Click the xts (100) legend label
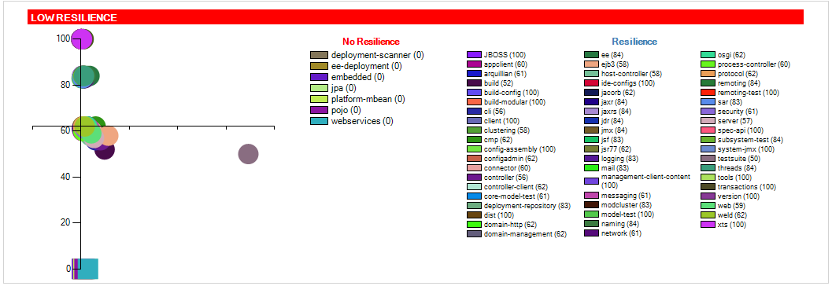832x286 pixels. [732, 225]
